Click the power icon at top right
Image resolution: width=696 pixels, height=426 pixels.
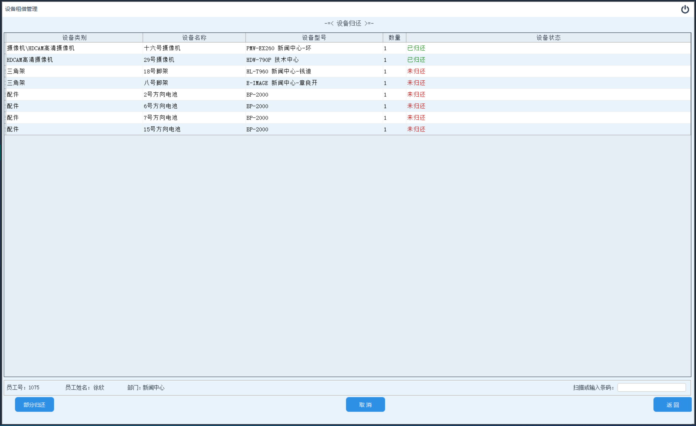click(x=685, y=9)
